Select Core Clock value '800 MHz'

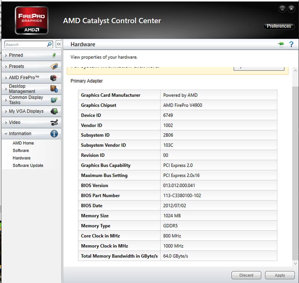click(x=172, y=236)
